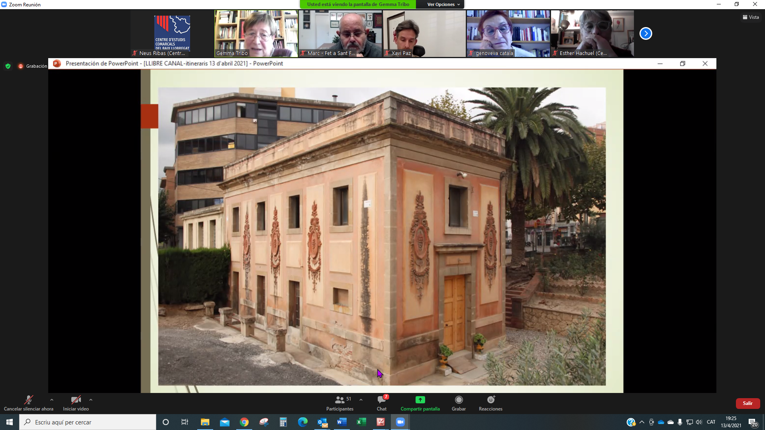This screenshot has width=765, height=430.
Task: Show next participants with blue arrow
Action: 645,33
